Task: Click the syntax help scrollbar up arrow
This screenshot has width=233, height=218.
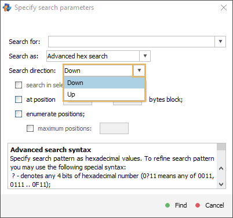Action: (x=221, y=168)
